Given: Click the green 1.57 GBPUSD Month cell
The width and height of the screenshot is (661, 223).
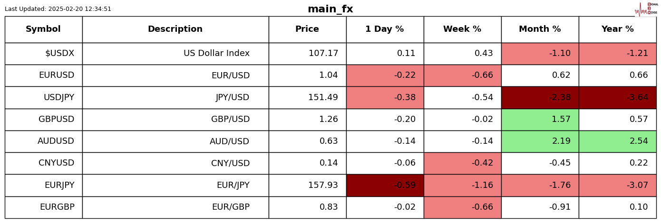Looking at the screenshot, I should [x=540, y=120].
